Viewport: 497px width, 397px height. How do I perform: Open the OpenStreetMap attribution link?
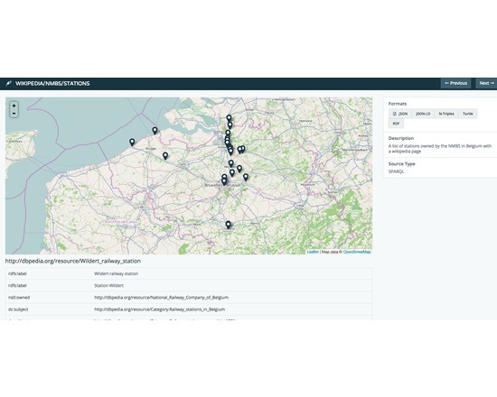(357, 252)
